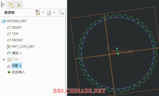The image size is (159, 96).
Task: Select the TOP datum plane icon
Action: tap(9, 34)
